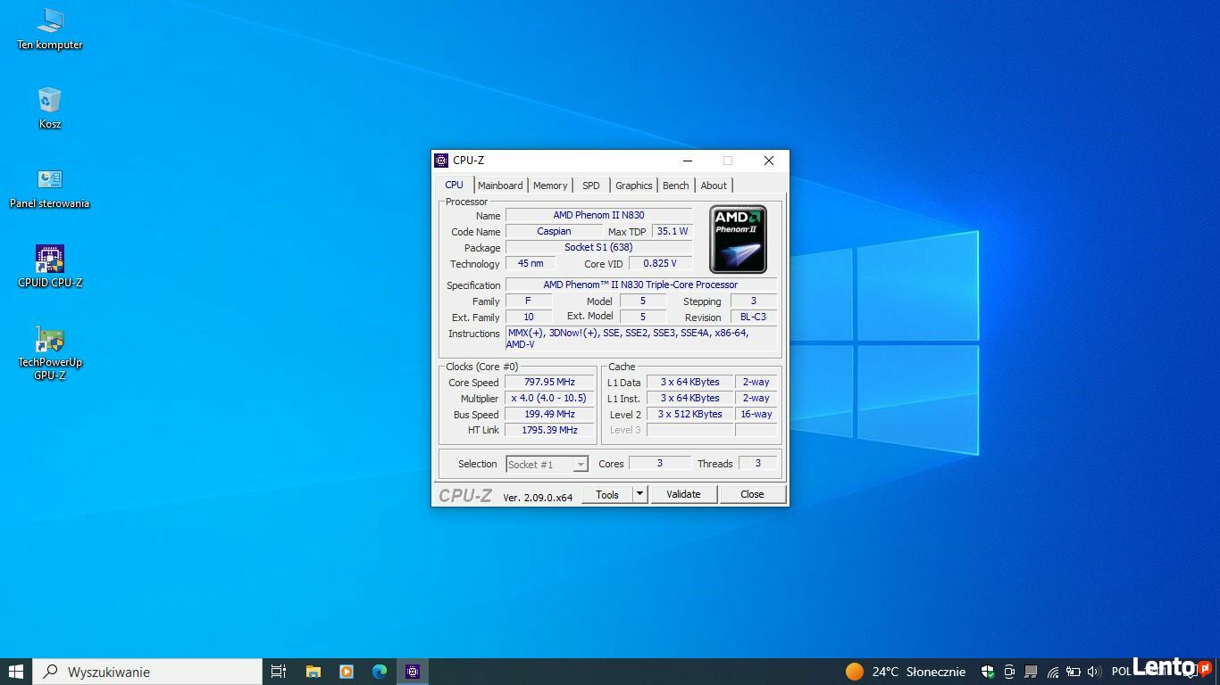Click the Caspian code name value
Image resolution: width=1220 pixels, height=685 pixels.
point(554,231)
